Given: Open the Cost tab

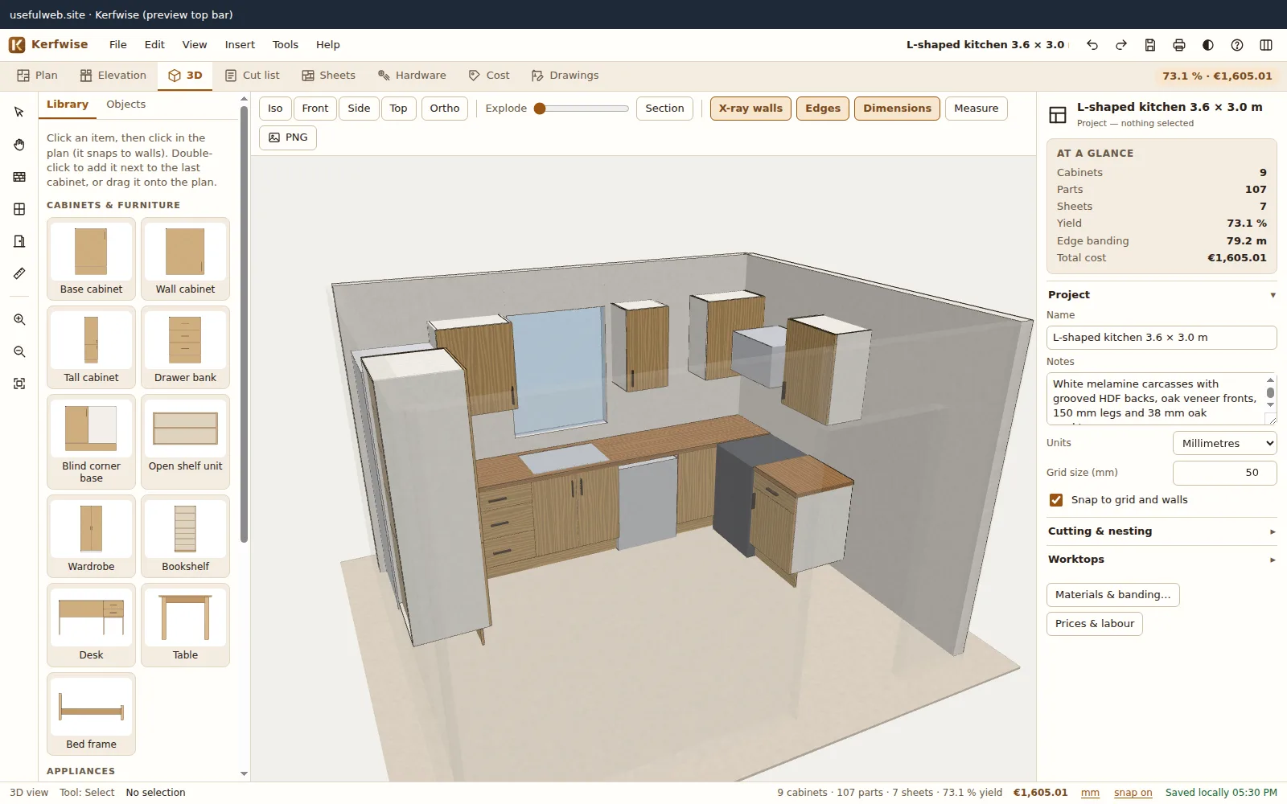Looking at the screenshot, I should [489, 76].
